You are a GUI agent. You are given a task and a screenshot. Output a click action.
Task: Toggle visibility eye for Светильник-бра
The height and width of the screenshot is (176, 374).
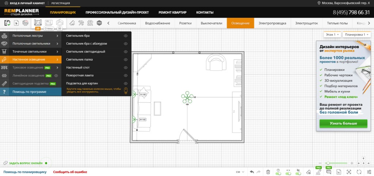coord(126,36)
